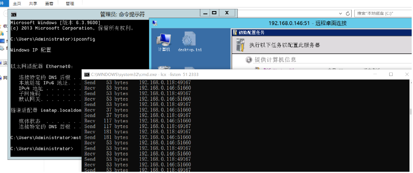Open the 主页 ribbon tab
This screenshot has width=413, height=173.
click(x=17, y=4)
